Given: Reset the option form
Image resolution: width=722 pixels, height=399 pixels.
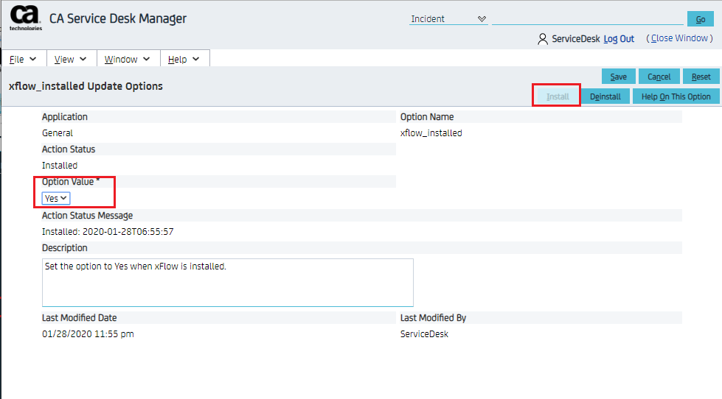Looking at the screenshot, I should click(x=701, y=77).
